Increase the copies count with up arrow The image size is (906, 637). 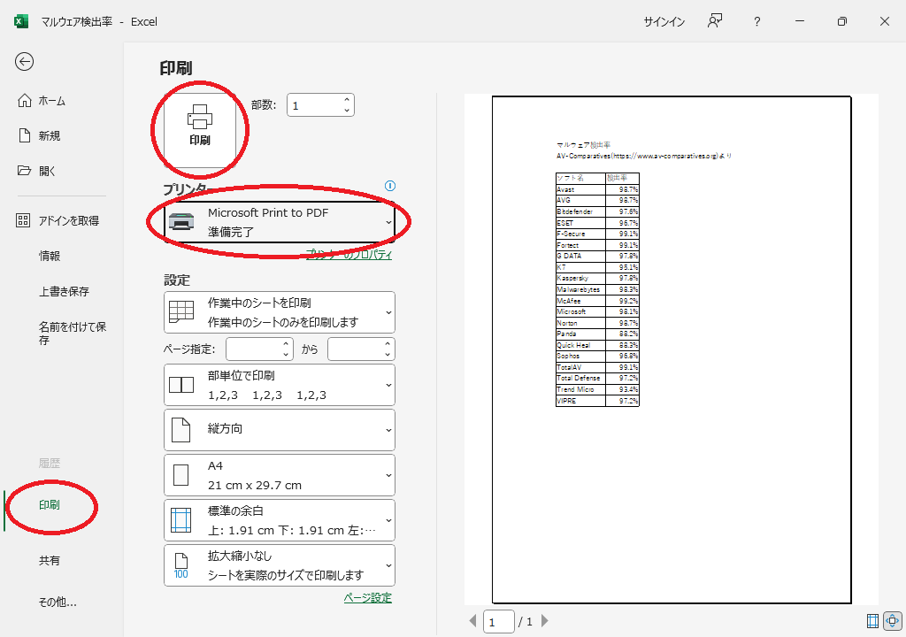coord(347,101)
